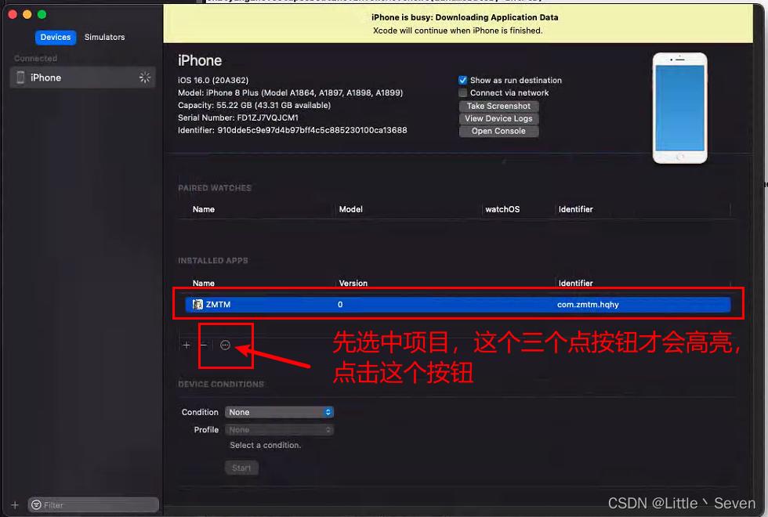Switch to the Simulators tab
Image resolution: width=768 pixels, height=517 pixels.
pyautogui.click(x=104, y=38)
